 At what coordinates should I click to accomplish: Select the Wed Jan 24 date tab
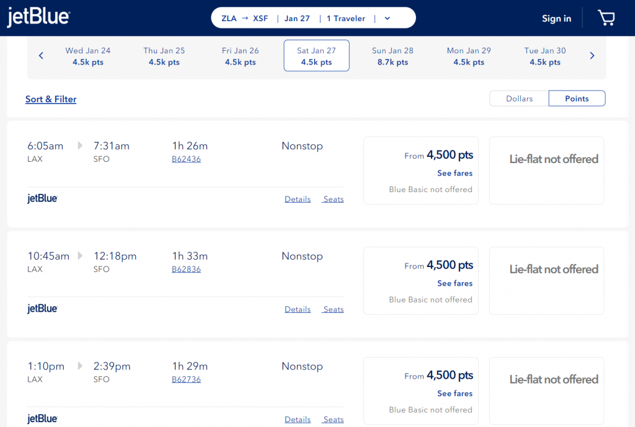click(87, 56)
